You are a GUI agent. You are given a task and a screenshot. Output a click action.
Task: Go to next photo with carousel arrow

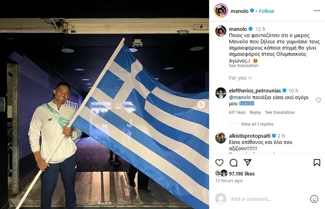click(201, 104)
